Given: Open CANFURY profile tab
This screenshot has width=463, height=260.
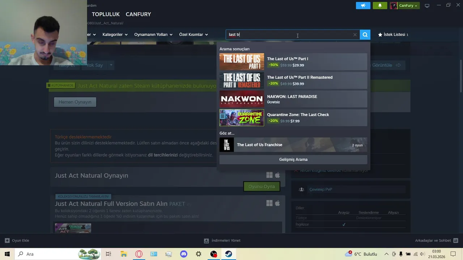Looking at the screenshot, I should pos(138,14).
